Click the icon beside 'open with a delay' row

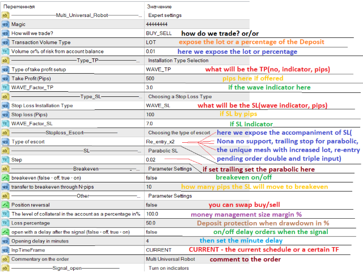pyautogui.click(x=5, y=232)
